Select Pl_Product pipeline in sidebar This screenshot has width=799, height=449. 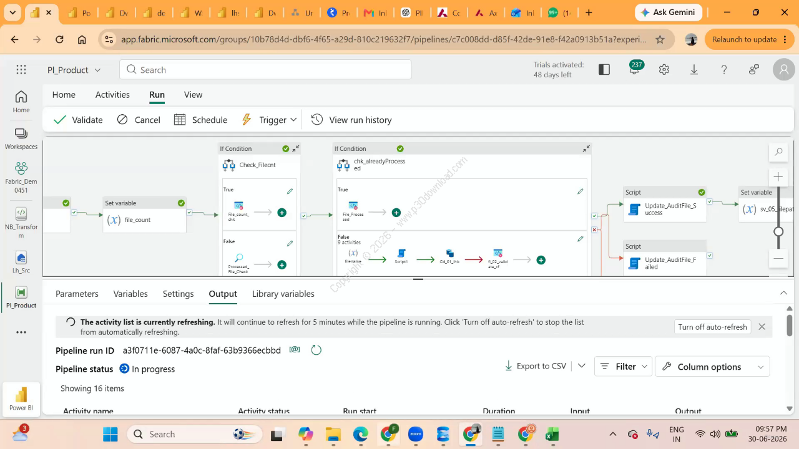tap(21, 297)
